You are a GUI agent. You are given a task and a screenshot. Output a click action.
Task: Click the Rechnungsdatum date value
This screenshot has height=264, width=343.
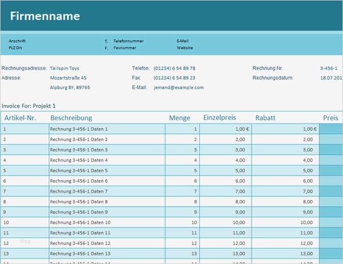(x=331, y=78)
